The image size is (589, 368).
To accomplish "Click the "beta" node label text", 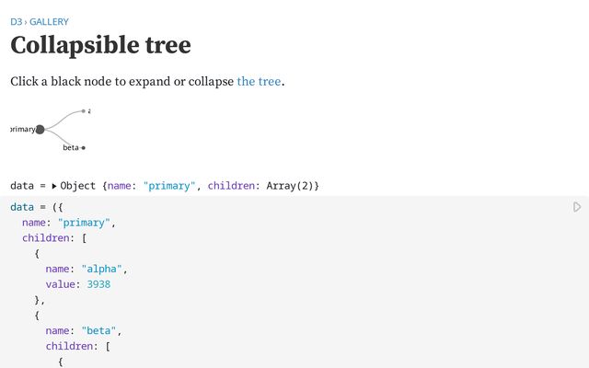I will click(71, 147).
